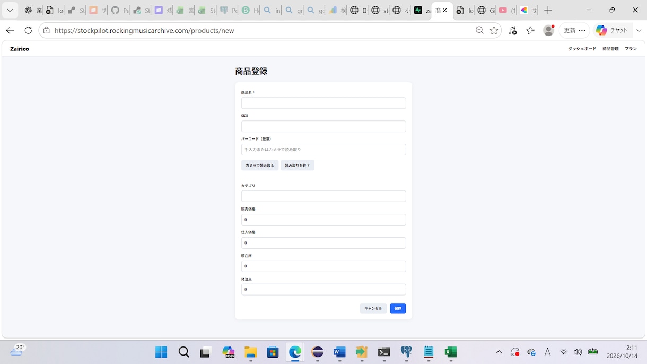Click the 更新 menu button with three dots
This screenshot has height=364, width=647.
coord(575,30)
